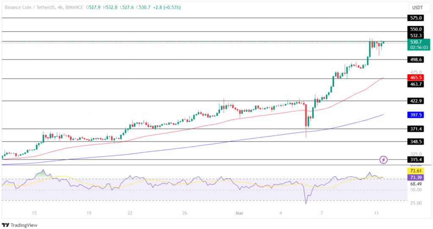Viewport: 433px width, 229px height.
Task: Click the Mar date marker on time axis
Action: point(239,213)
